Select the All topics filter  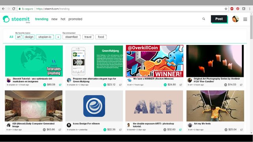coord(11,37)
